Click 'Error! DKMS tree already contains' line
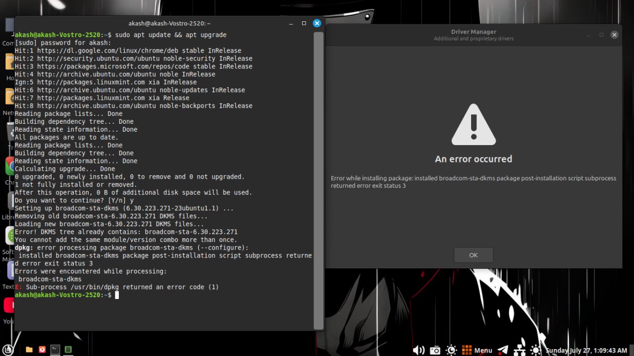 pos(126,232)
